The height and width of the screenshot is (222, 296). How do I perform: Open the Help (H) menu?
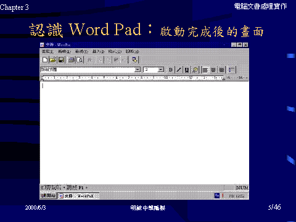pos(132,51)
